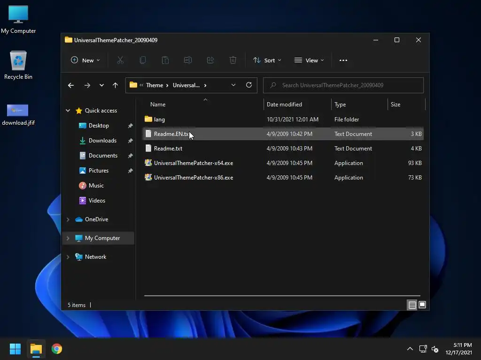Switch to large thumbnails view in status bar
The height and width of the screenshot is (360, 481).
422,305
